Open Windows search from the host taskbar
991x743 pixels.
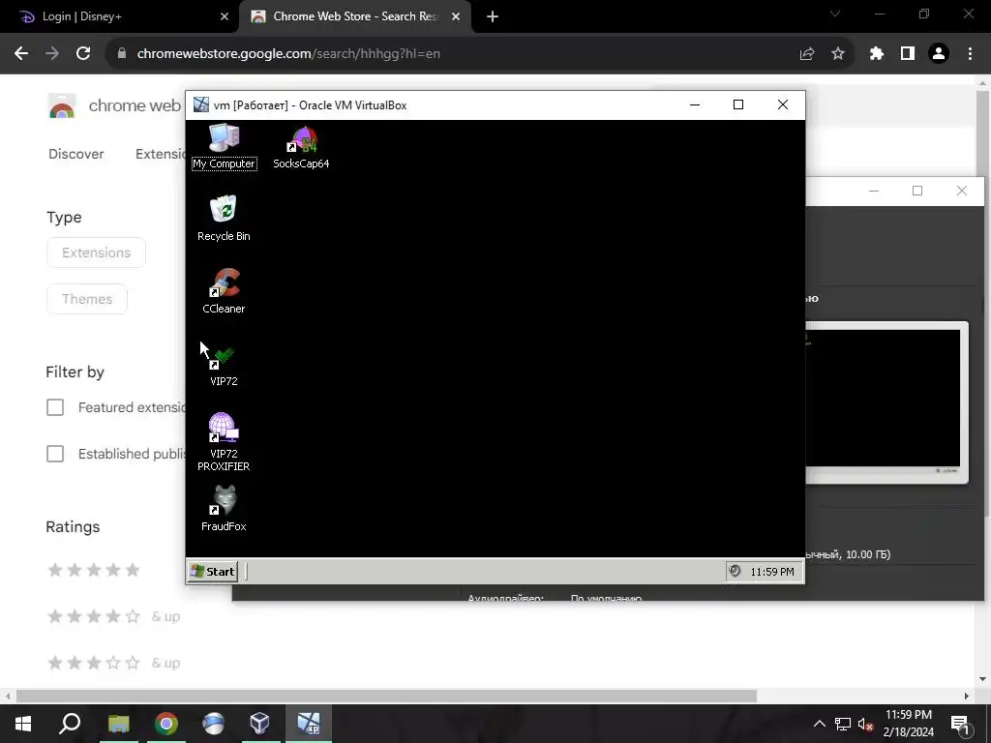(70, 724)
